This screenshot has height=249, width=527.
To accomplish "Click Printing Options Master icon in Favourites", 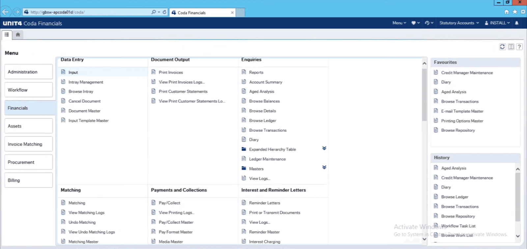I will pos(436,121).
